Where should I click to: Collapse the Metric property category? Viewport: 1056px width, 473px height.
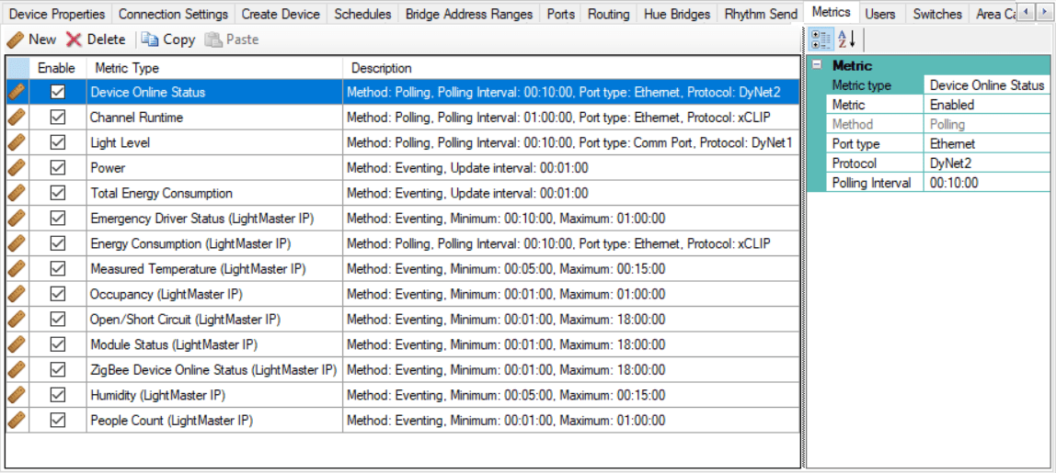tap(817, 66)
